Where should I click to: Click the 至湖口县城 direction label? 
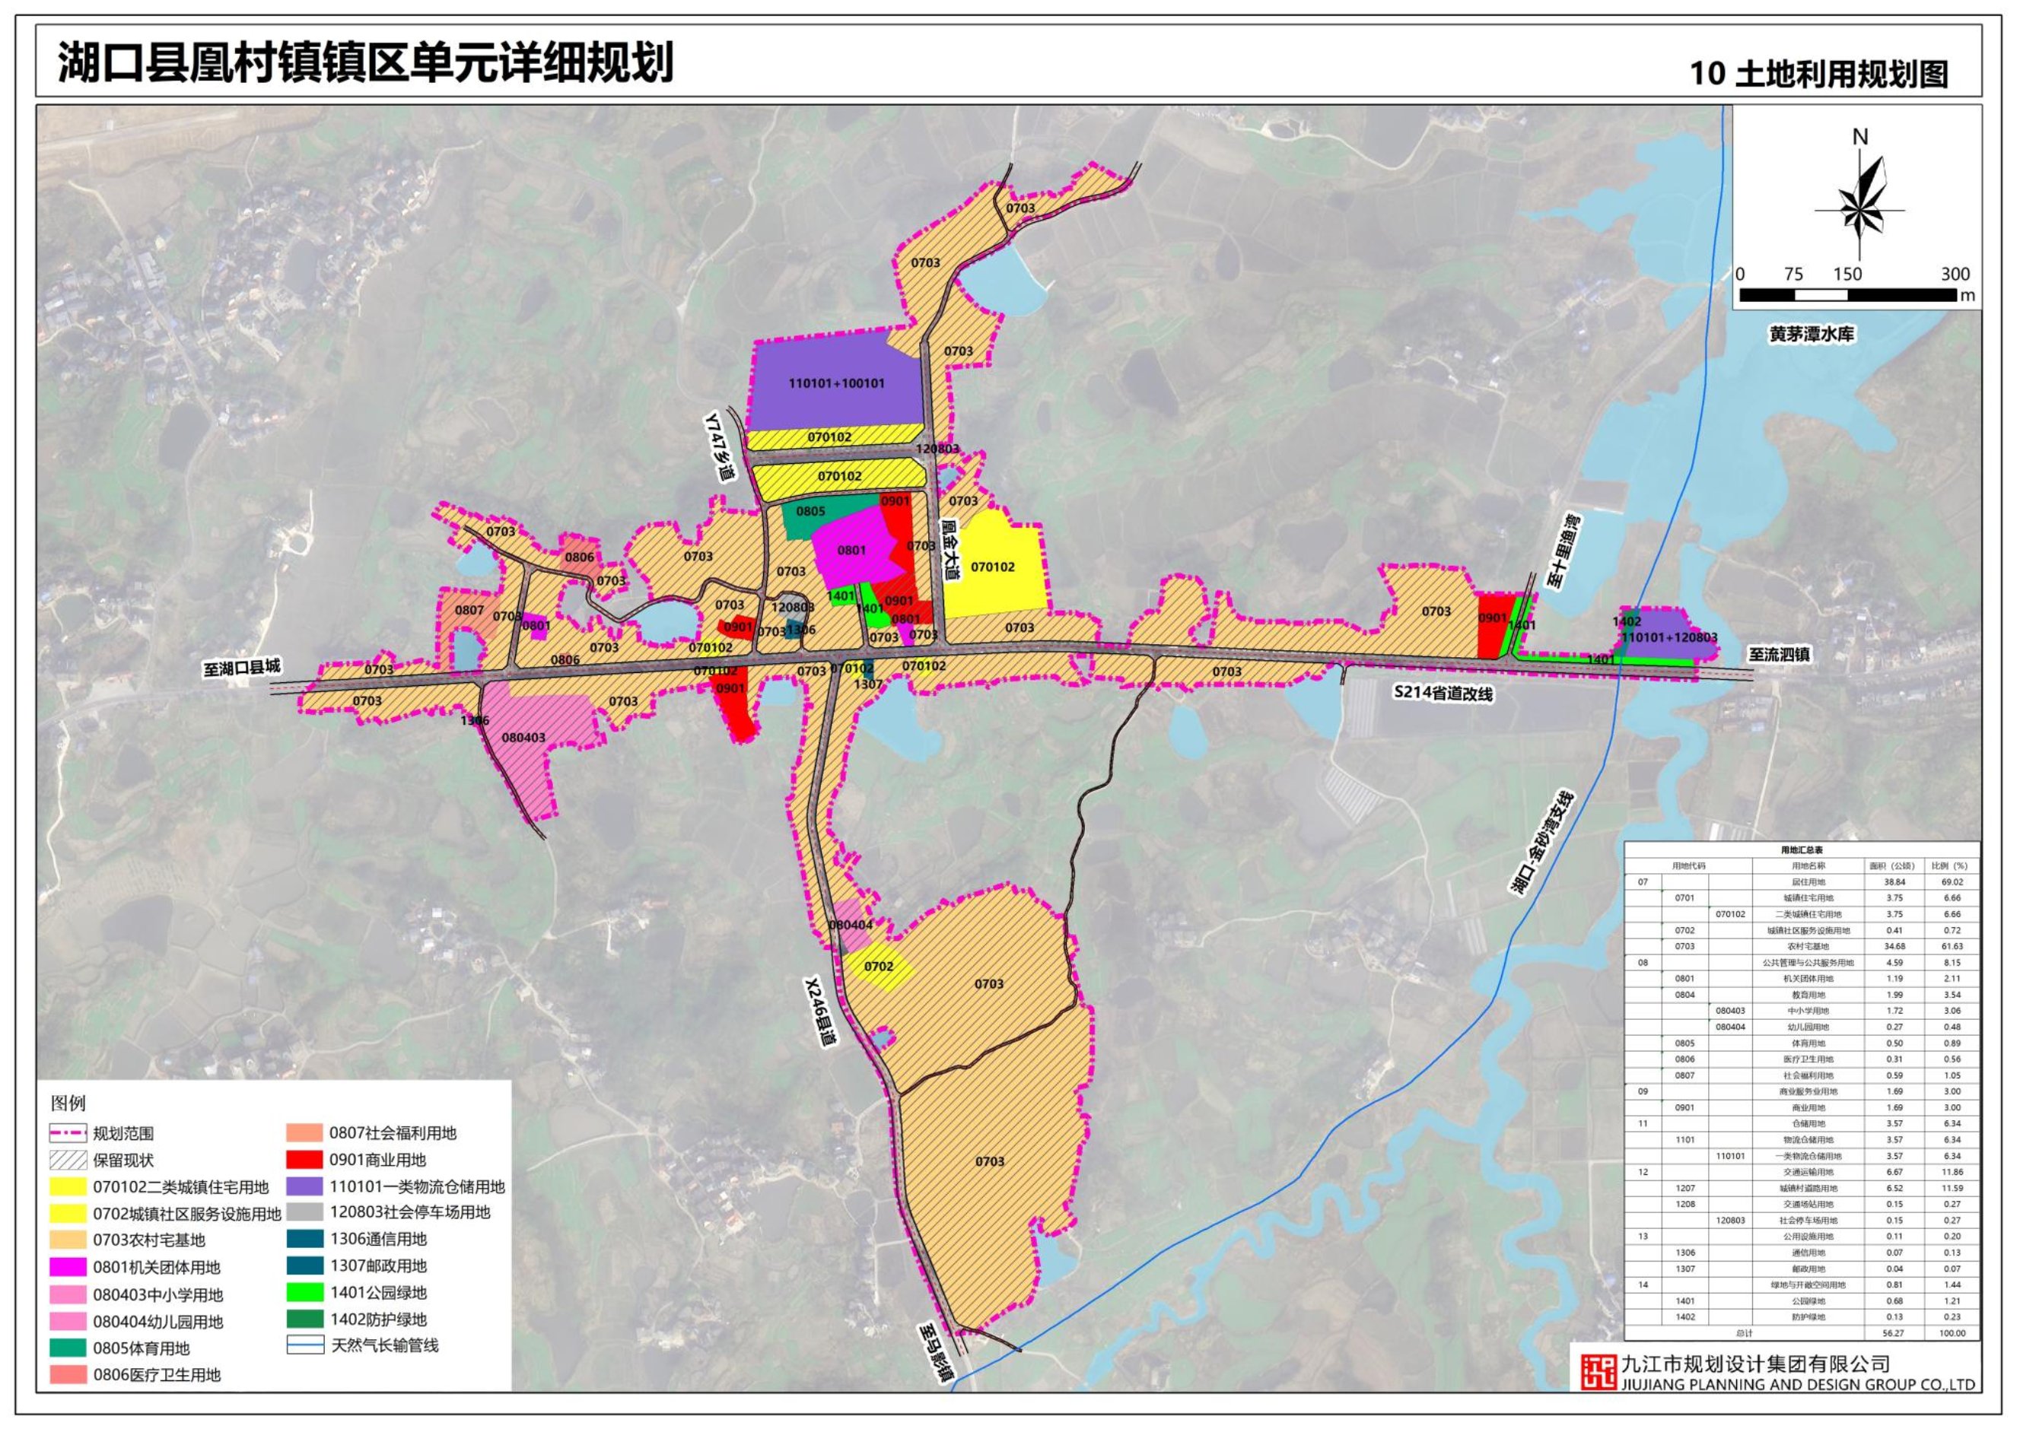tap(241, 668)
